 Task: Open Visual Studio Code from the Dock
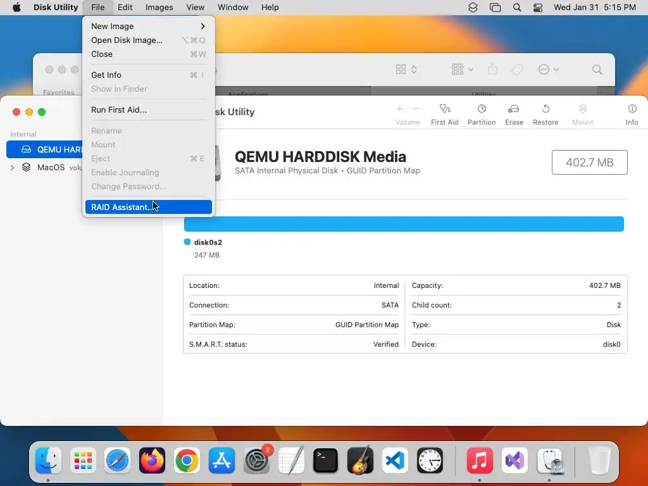pyautogui.click(x=395, y=461)
